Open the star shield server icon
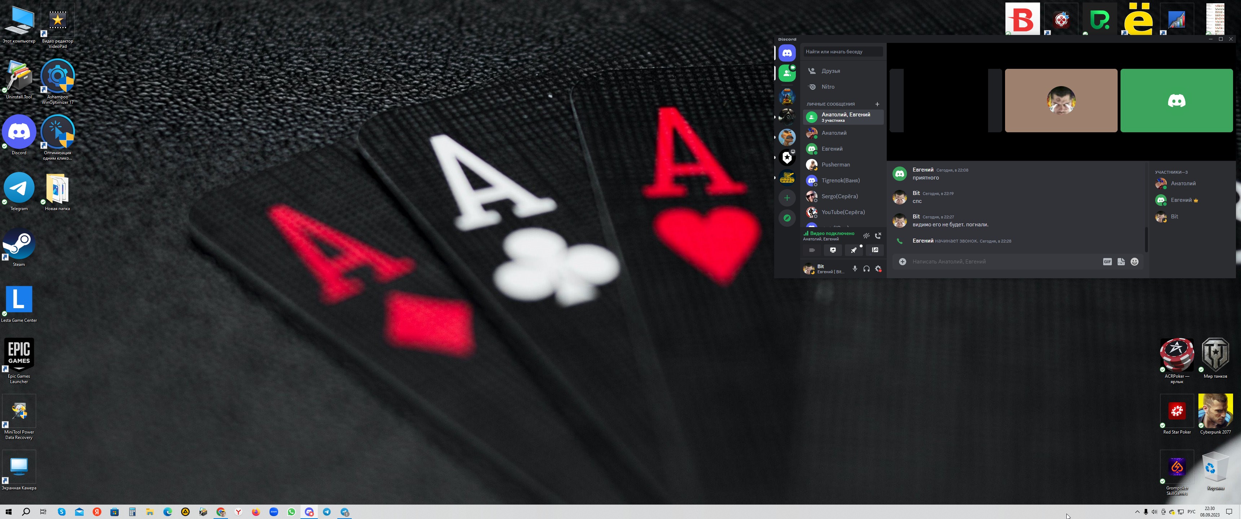 (787, 158)
